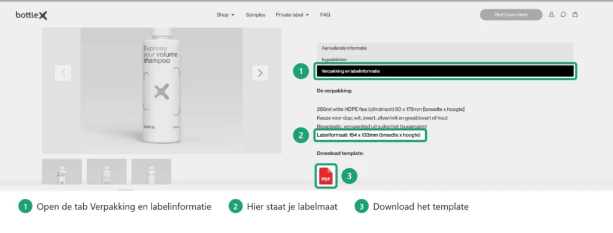The width and height of the screenshot is (613, 233).
Task: Show next product image with right arrow
Action: coord(260,72)
